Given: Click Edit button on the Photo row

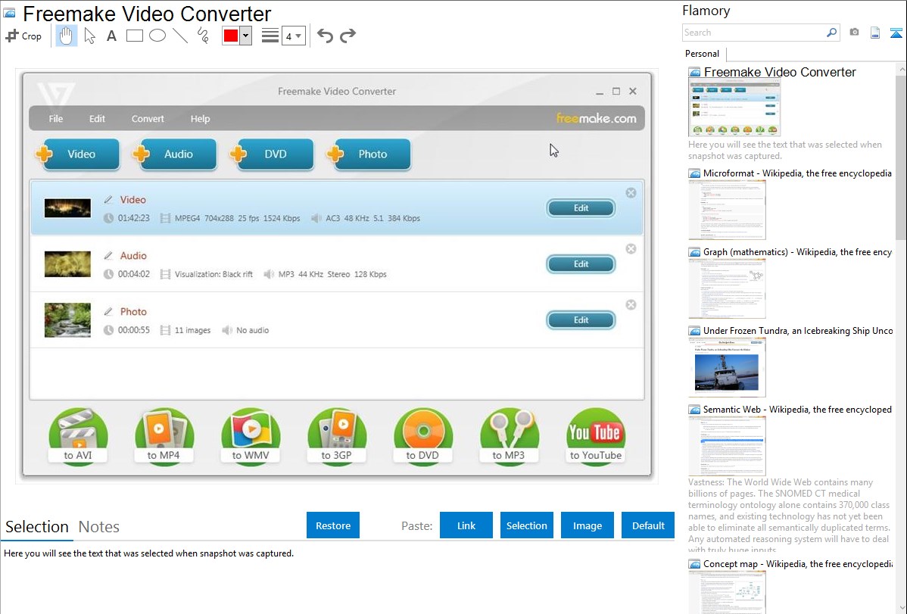Looking at the screenshot, I should (581, 320).
